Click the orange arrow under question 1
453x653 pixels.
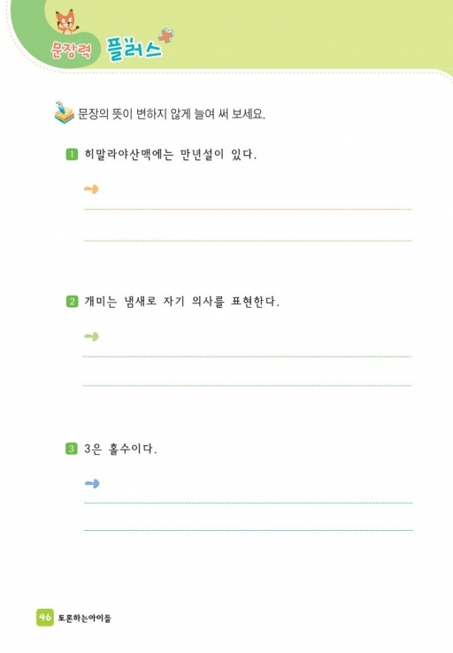tap(91, 189)
